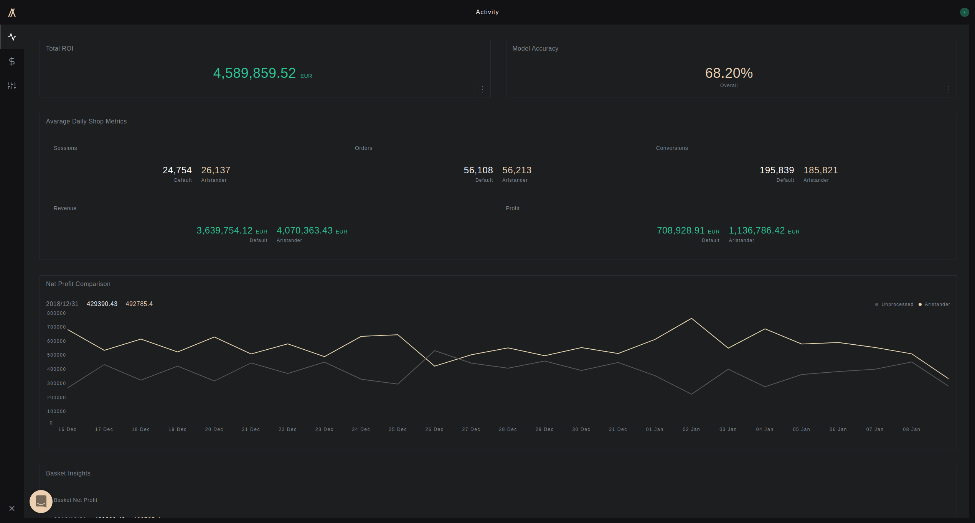Click the Aristander revenue value 4,070,363.43
Viewport: 975px width, 523px height.
tap(305, 230)
